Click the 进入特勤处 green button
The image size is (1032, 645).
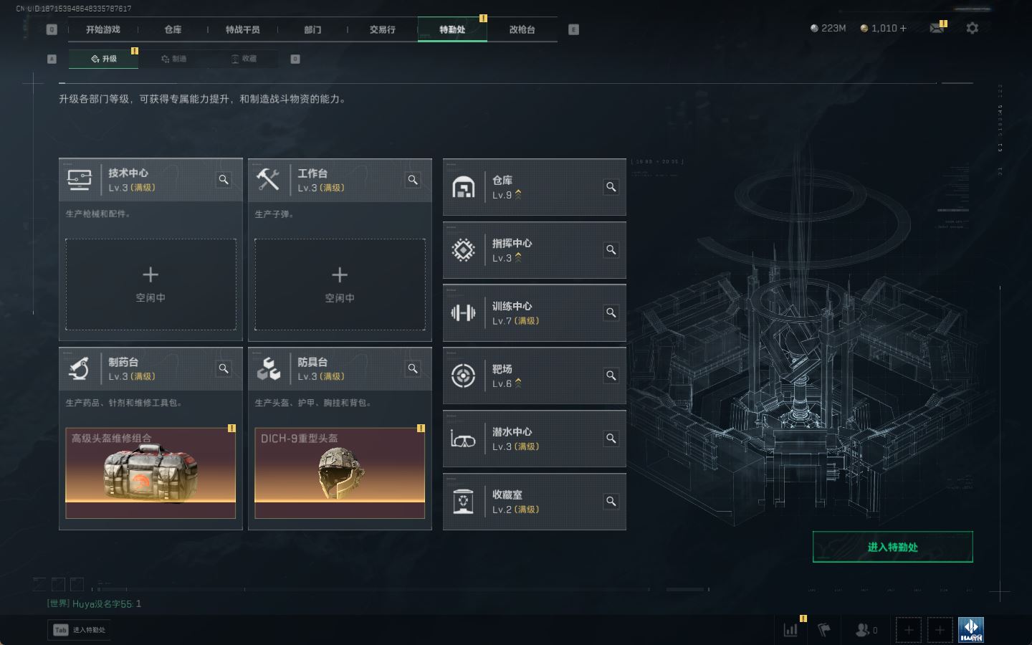coord(892,547)
